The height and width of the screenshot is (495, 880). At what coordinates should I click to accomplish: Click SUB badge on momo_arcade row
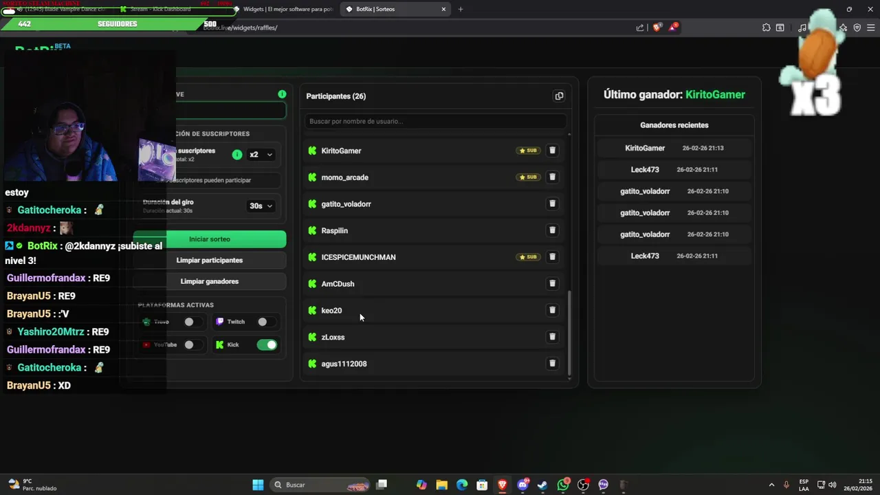528,177
